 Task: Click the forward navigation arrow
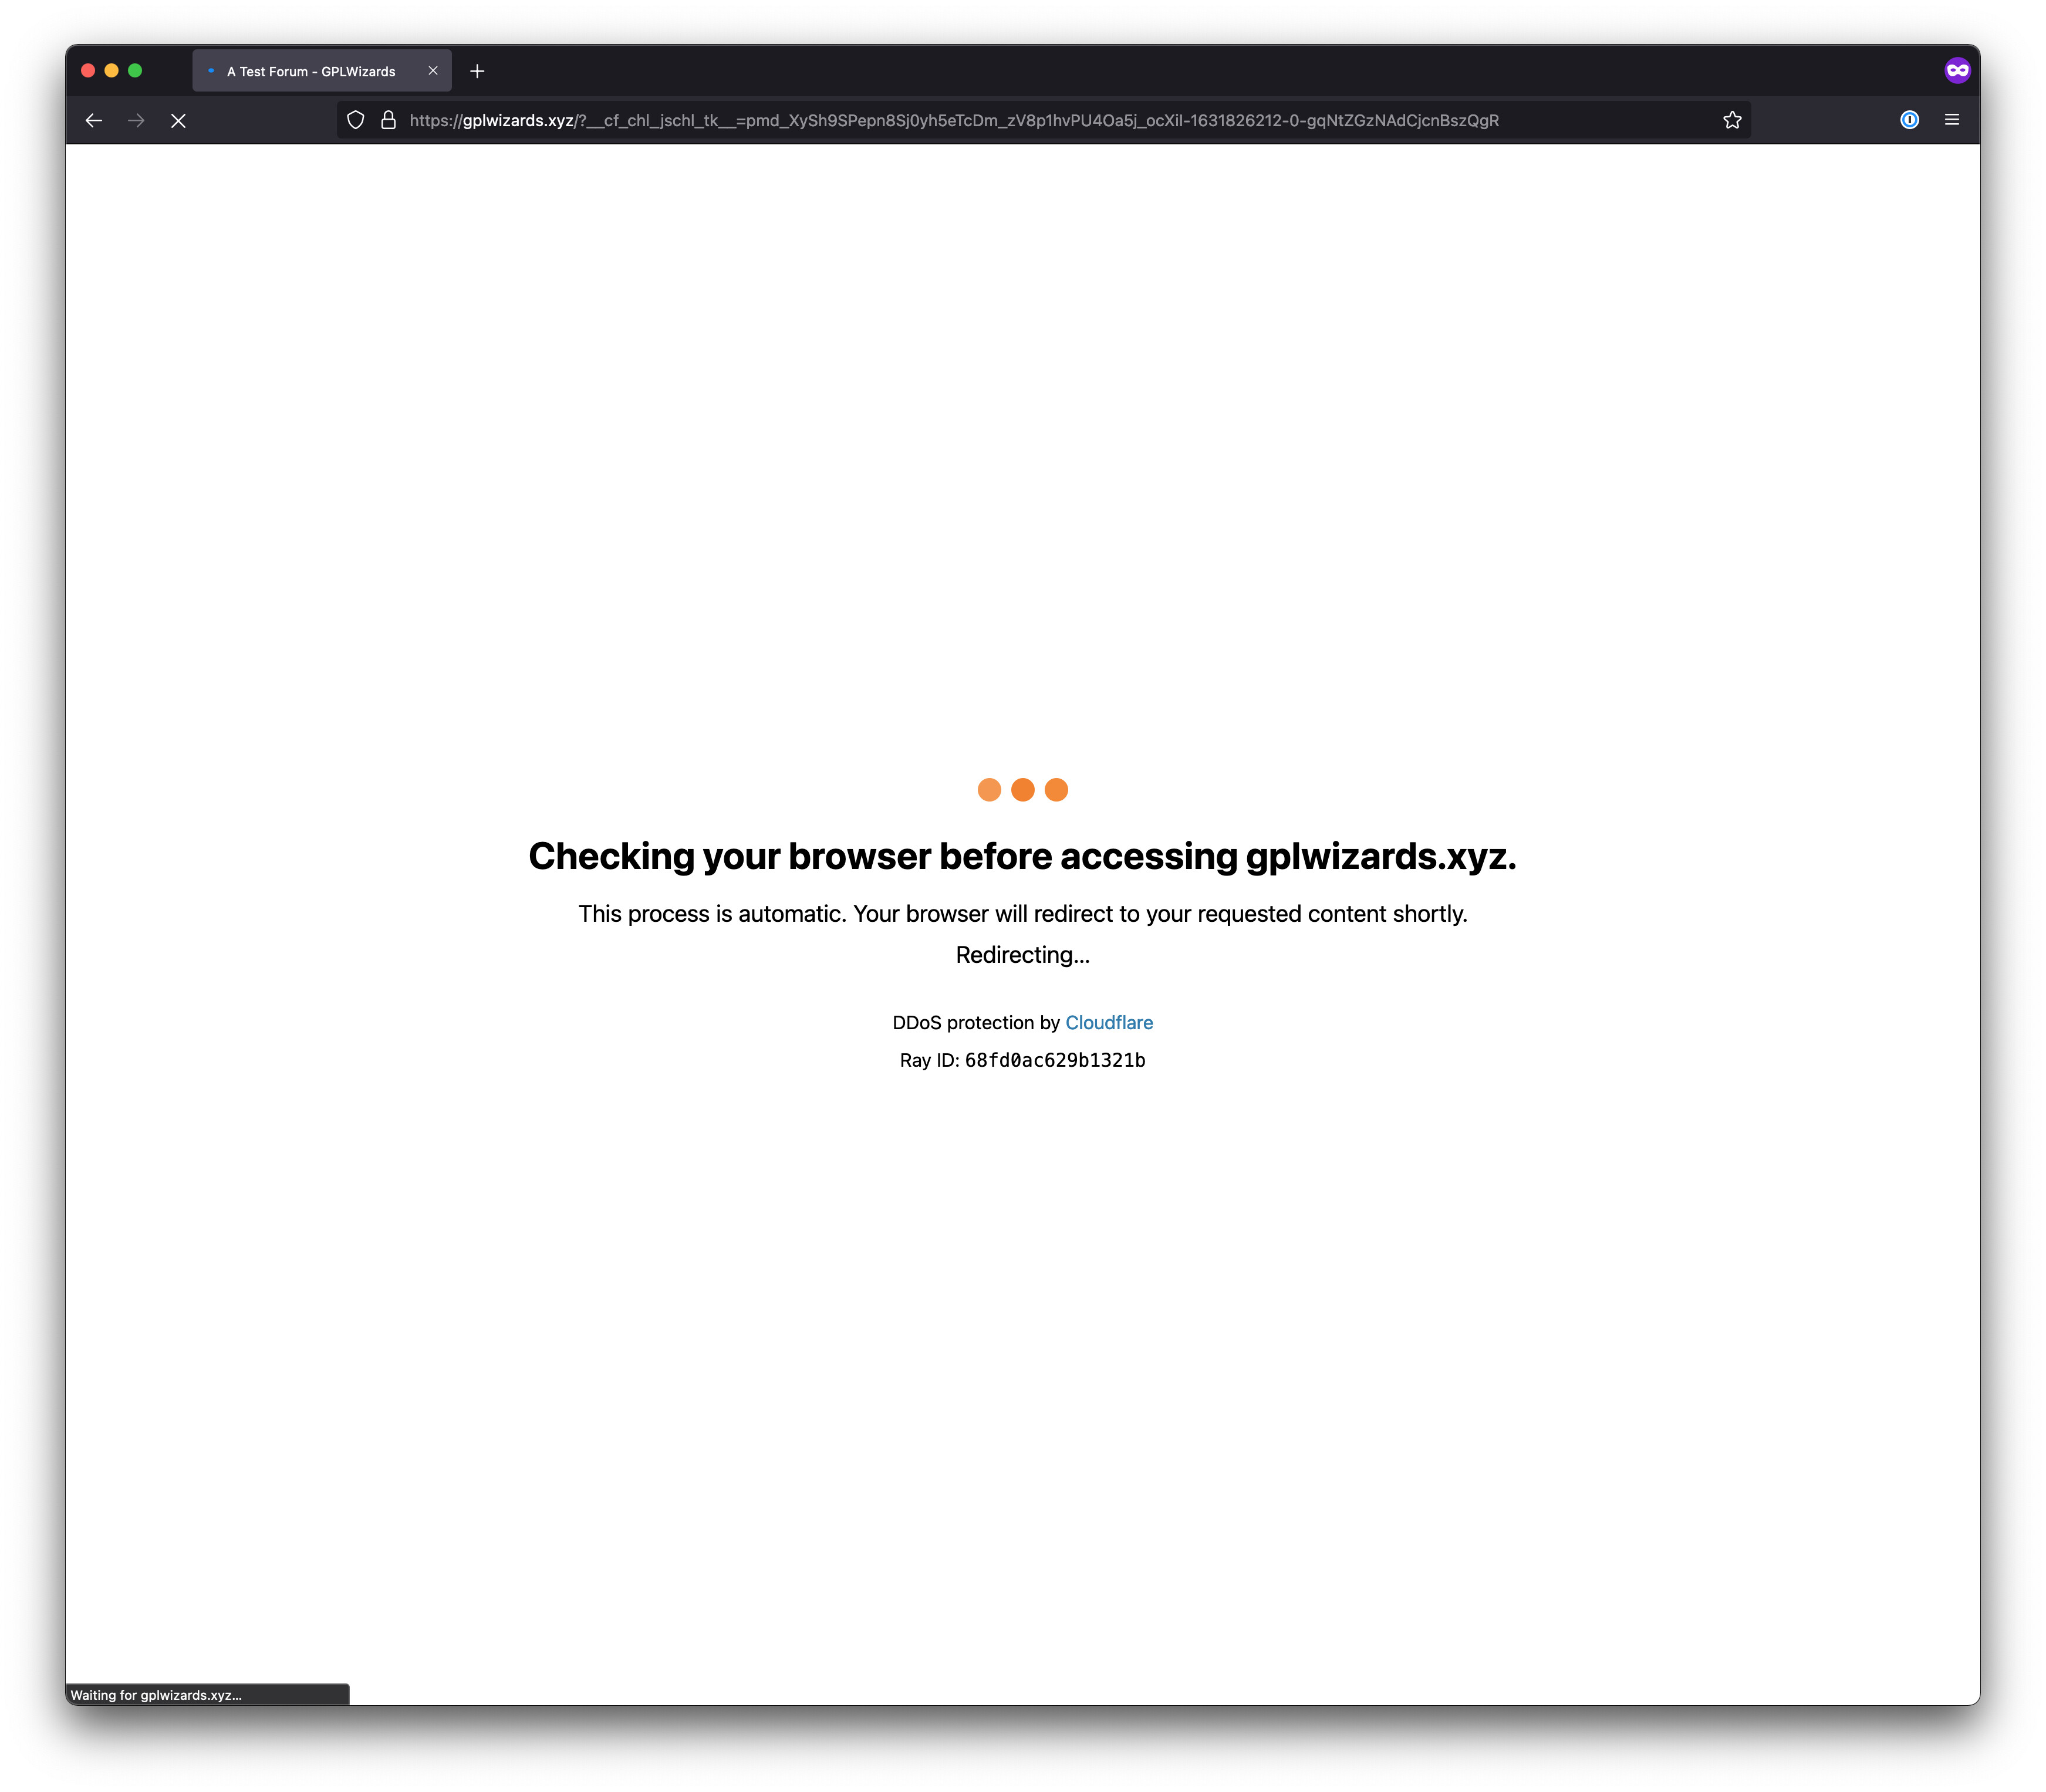(x=136, y=120)
